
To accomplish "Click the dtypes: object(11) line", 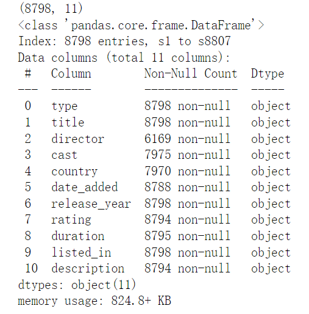I will click(x=77, y=285).
